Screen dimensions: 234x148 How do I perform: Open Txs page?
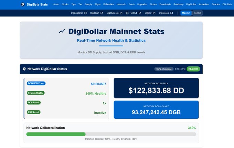[x=80, y=4]
